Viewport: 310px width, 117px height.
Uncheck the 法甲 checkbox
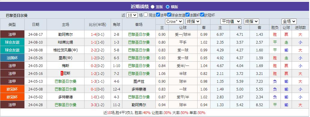[158, 15]
